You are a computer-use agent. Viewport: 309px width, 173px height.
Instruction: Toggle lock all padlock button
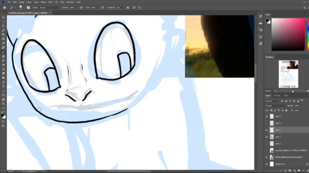(286, 111)
